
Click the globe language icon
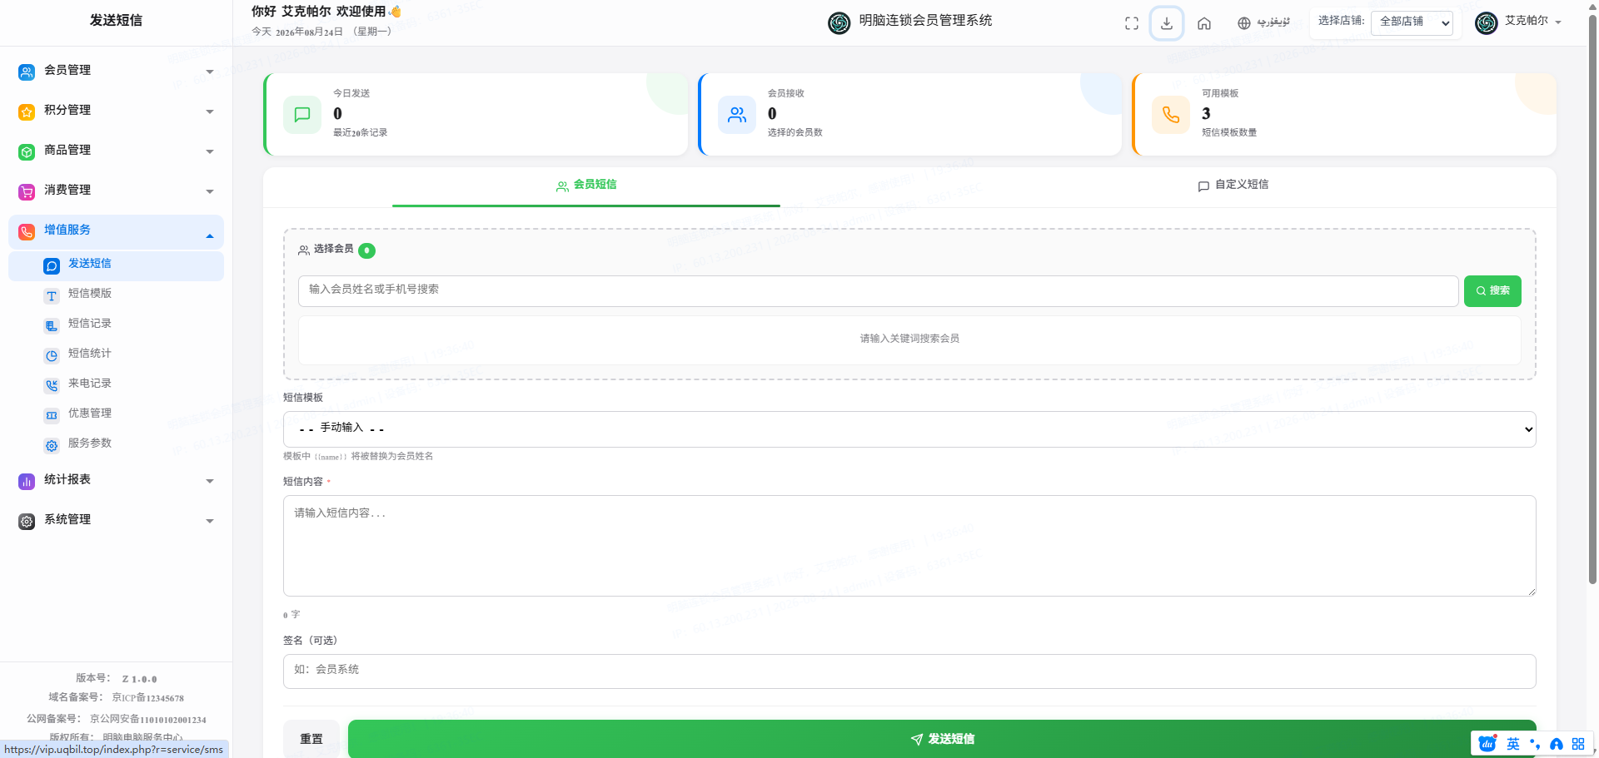(1244, 23)
